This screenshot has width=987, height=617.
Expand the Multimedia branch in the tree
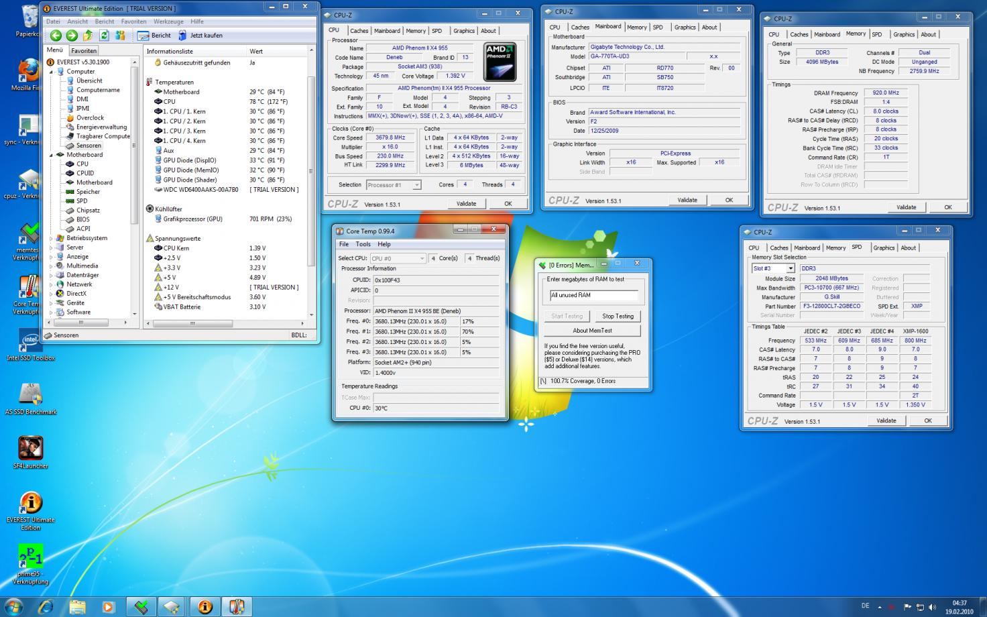tap(52, 266)
